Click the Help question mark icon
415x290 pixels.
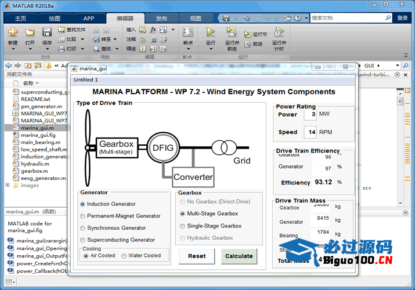click(298, 18)
